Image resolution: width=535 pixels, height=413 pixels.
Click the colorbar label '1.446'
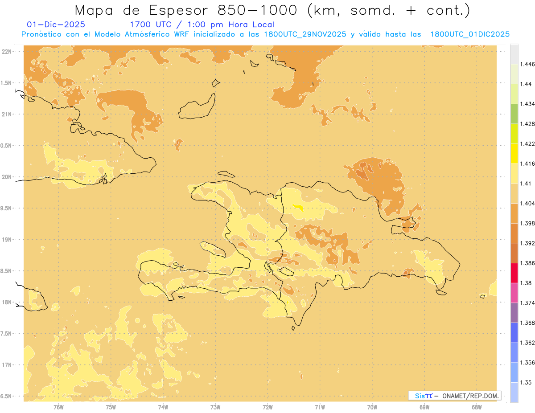point(527,64)
